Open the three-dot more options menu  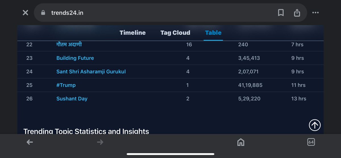click(315, 13)
